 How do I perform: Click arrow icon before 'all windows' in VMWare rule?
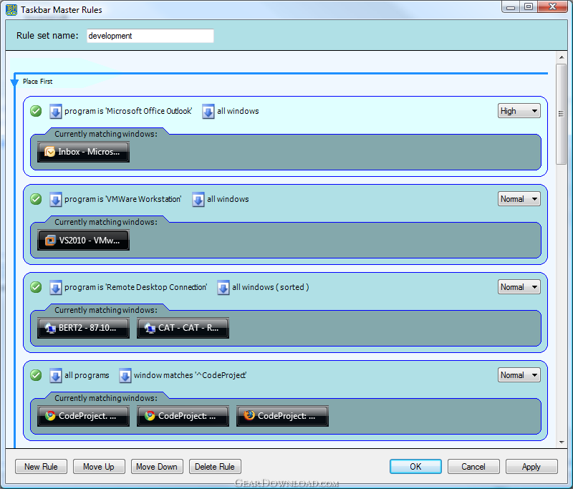pyautogui.click(x=198, y=200)
